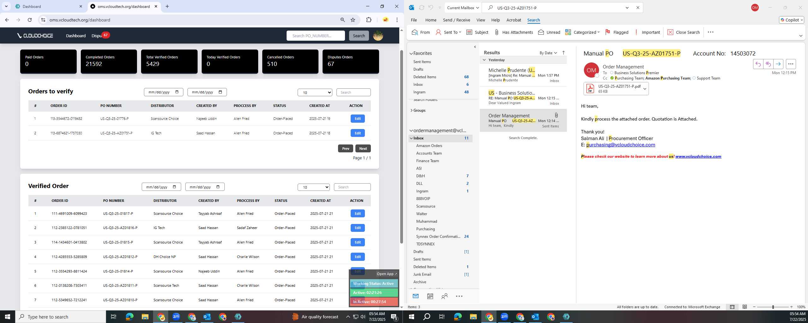The image size is (808, 323).
Task: Open Michelle Prudente email in Results
Action: 523,75
